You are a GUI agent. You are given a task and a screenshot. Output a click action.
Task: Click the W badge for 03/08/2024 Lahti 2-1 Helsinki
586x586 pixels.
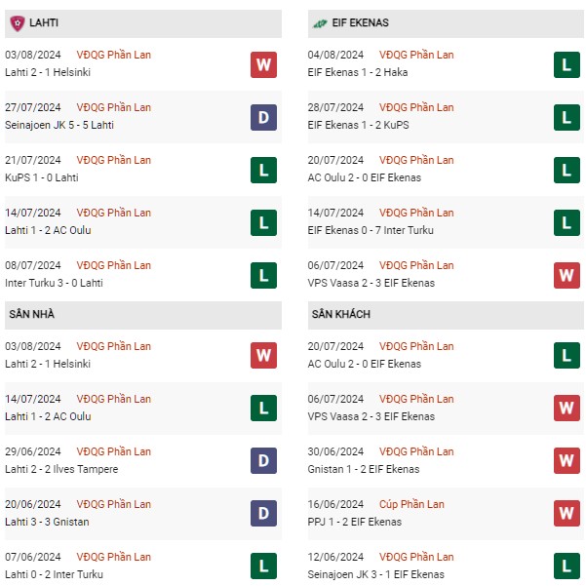(263, 64)
